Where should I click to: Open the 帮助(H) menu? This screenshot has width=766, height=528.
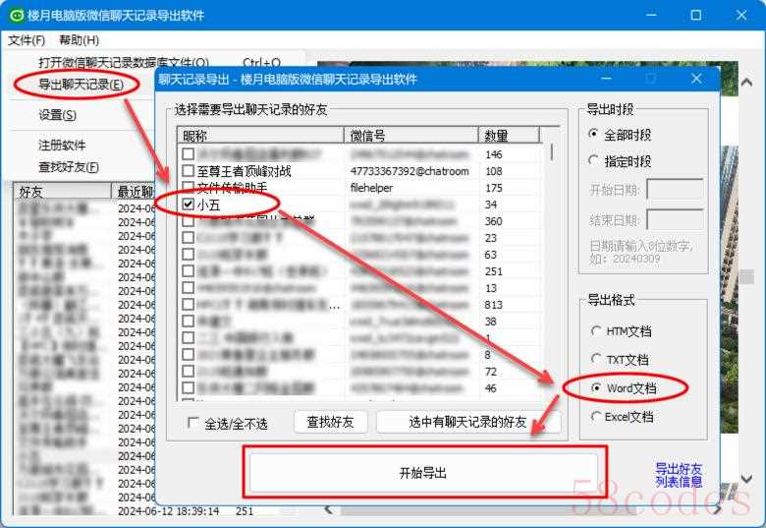(80, 40)
